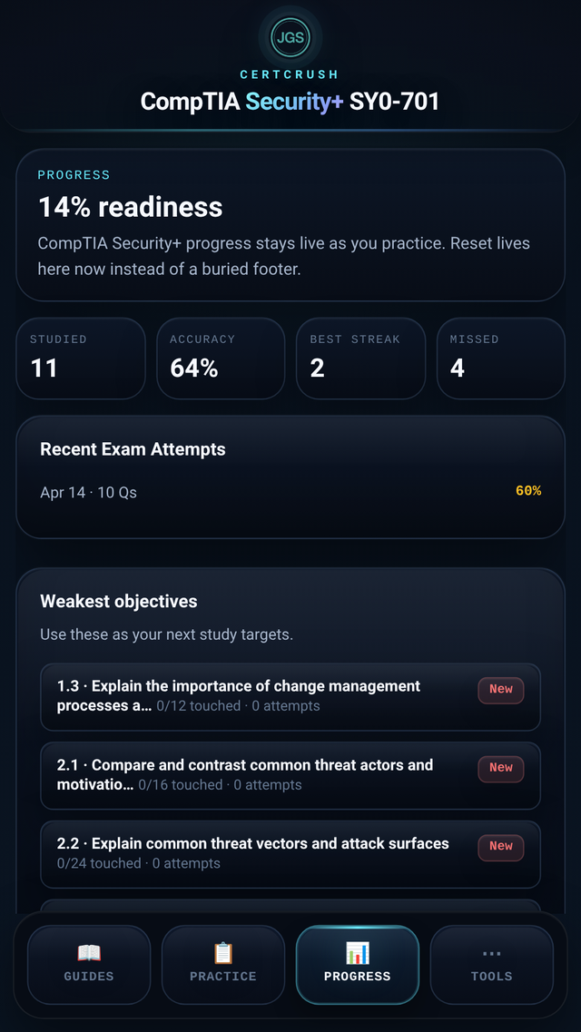Click the JGS logo badge
This screenshot has width=581, height=1032.
tap(290, 37)
